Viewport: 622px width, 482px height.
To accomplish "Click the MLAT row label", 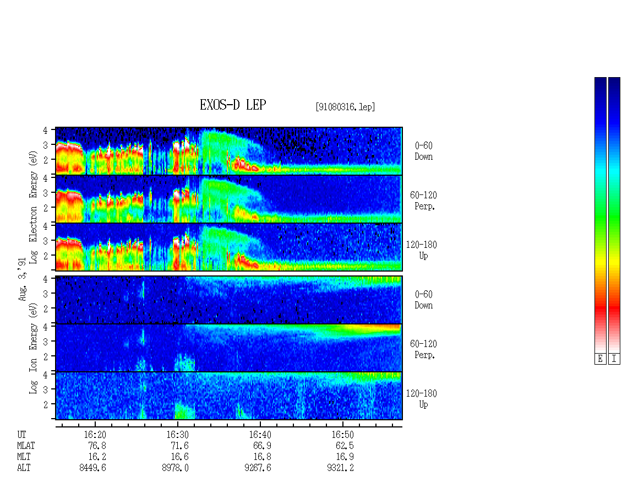I will [x=26, y=446].
